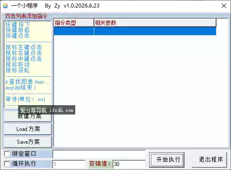231x170 pixels.
Task: Focus the loop count field showing 1
Action: point(69,164)
